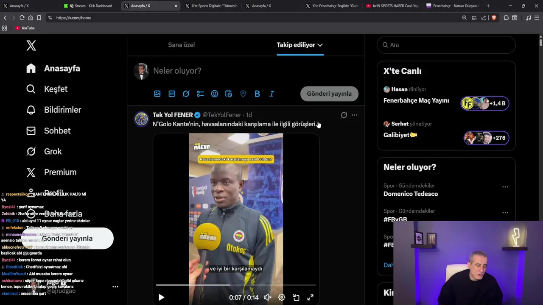Open the GIF picker in composer
Image resolution: width=543 pixels, height=305 pixels.
tap(172, 94)
